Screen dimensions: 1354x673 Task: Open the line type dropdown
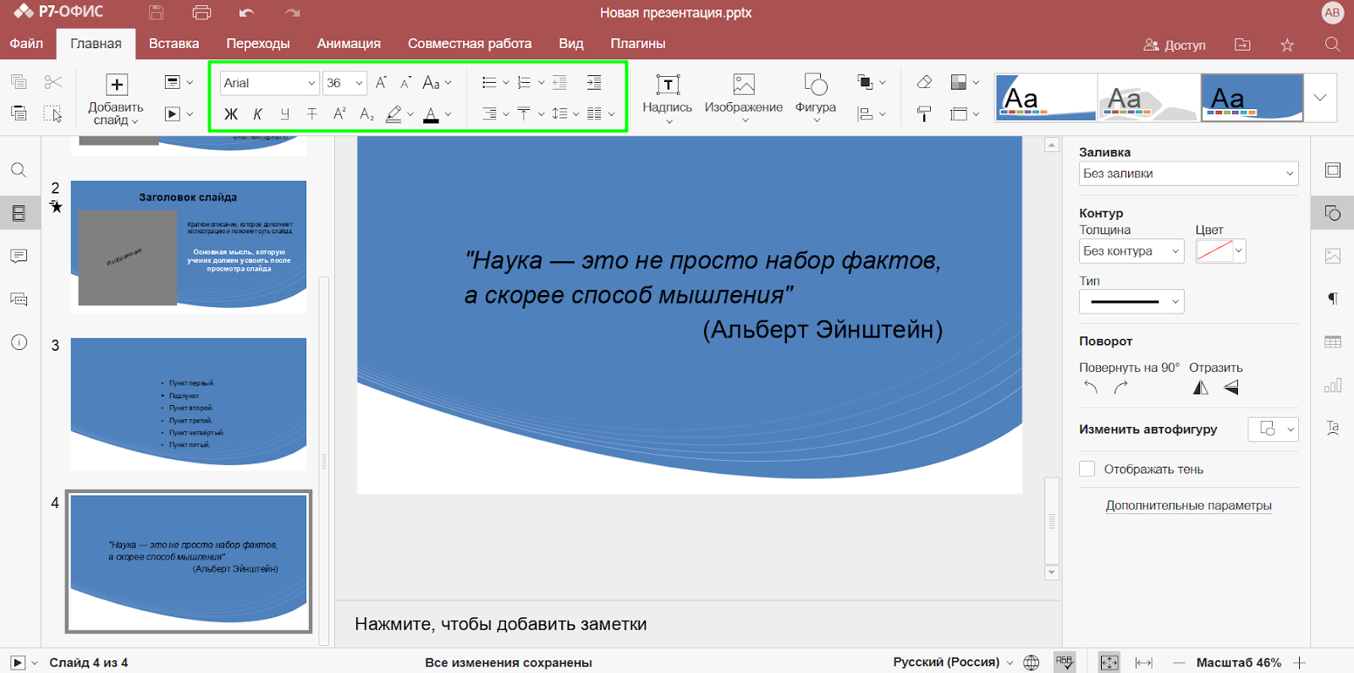tap(1131, 302)
